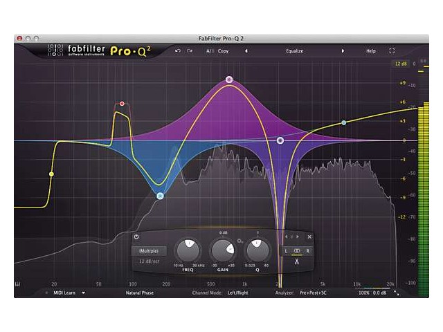Click the Channel Mode label in the bottom bar
Viewport: 443px width, 332px height.
(207, 293)
